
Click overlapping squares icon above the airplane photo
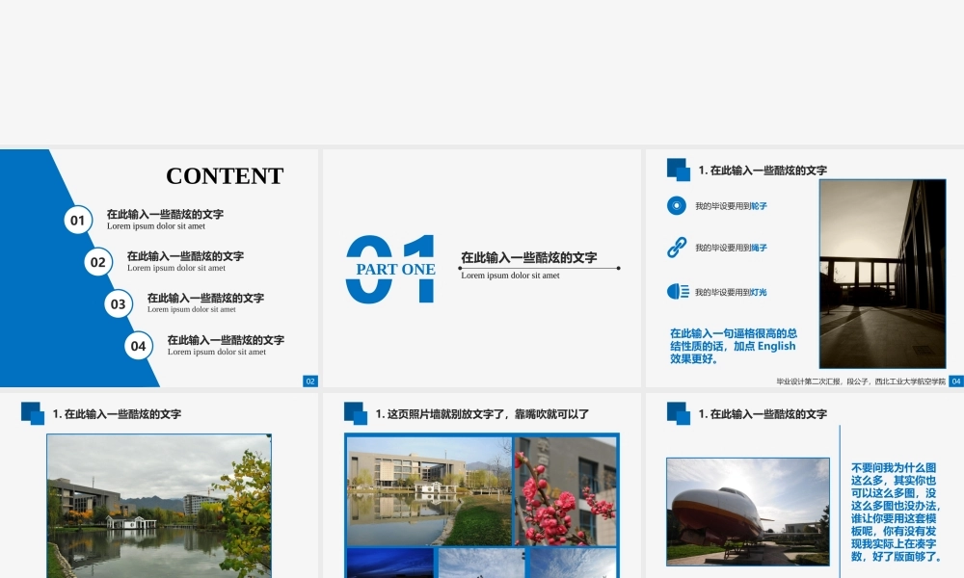[679, 413]
